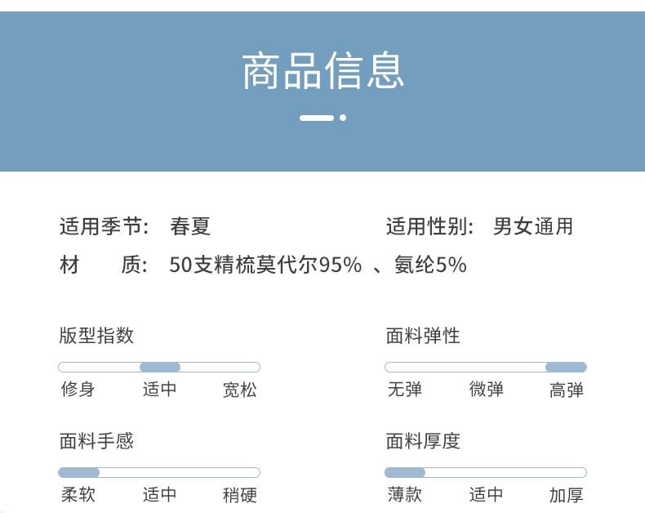Click the 适用季节 春夏 text
The height and width of the screenshot is (513, 645).
[x=190, y=226]
